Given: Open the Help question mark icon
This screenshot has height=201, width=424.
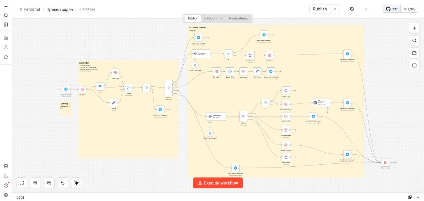Looking at the screenshot, I should (x=6, y=185).
